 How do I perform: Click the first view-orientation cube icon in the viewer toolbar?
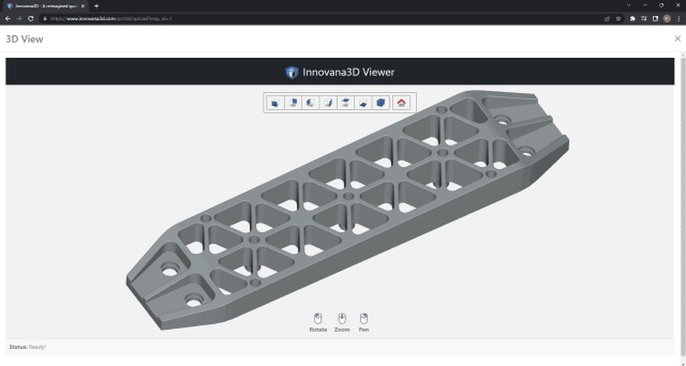coord(275,103)
